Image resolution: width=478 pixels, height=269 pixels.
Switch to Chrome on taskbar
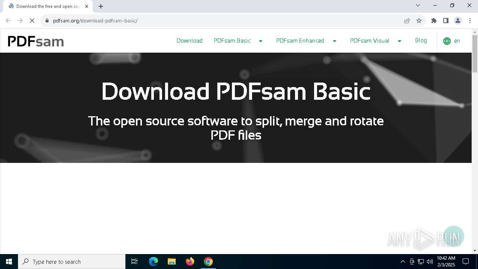[x=208, y=262]
